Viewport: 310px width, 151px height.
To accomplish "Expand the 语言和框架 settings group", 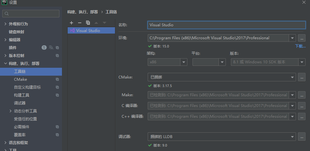I will [x=5, y=142].
